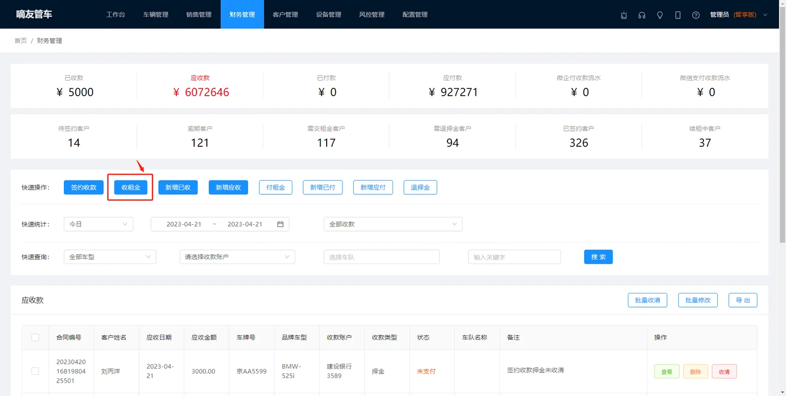The image size is (786, 396).
Task: Click the 新增已收 button
Action: click(x=178, y=187)
